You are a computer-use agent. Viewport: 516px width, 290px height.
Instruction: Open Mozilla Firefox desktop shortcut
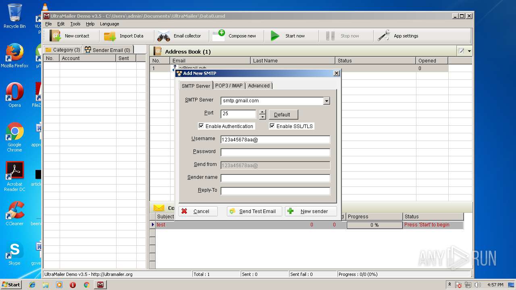15,56
